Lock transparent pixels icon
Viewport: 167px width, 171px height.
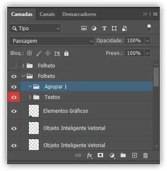(x=29, y=53)
